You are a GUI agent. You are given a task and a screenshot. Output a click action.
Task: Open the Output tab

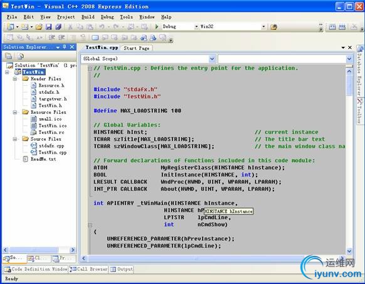pyautogui.click(x=122, y=269)
